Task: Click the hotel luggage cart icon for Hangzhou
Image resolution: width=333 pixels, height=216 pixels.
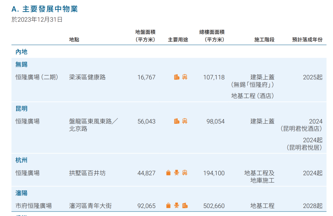Action: click(185, 173)
